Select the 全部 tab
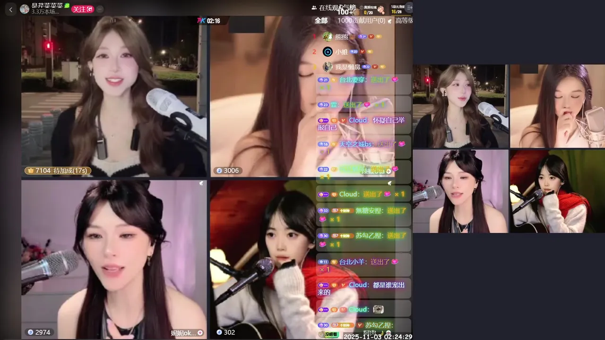The width and height of the screenshot is (605, 340). coord(321,20)
